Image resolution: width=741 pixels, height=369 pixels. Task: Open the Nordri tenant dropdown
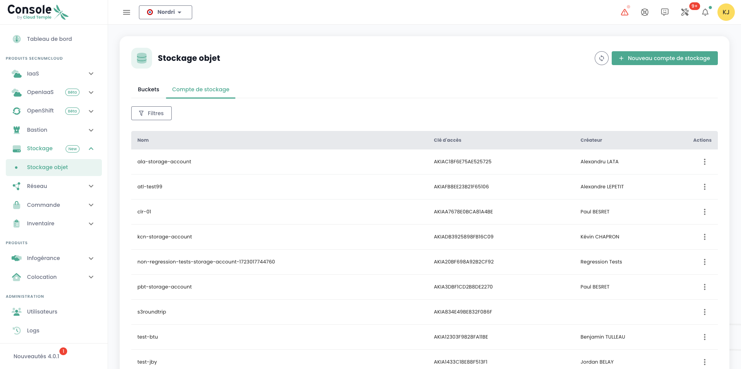click(165, 12)
